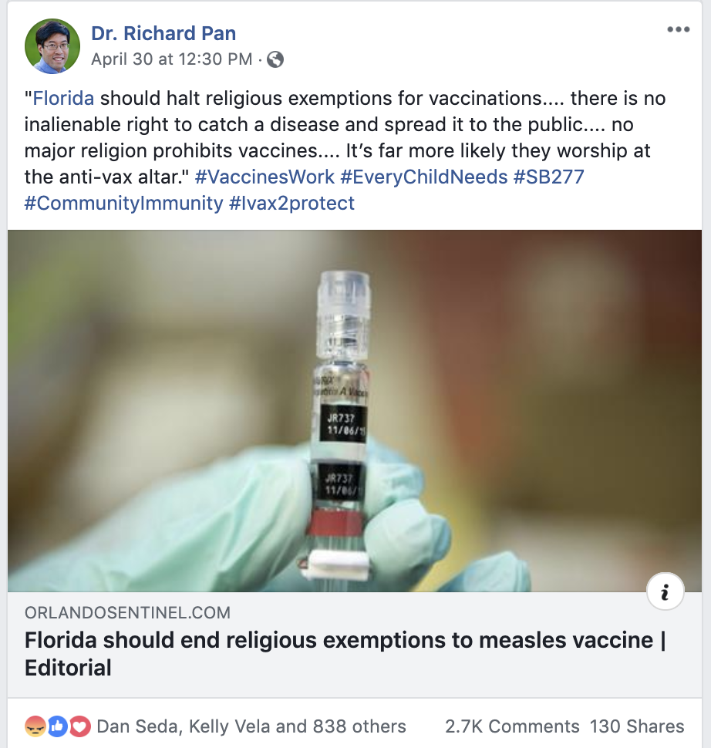Open the #SB277 hashtag
Screen dimensions: 711x748
coord(549,177)
